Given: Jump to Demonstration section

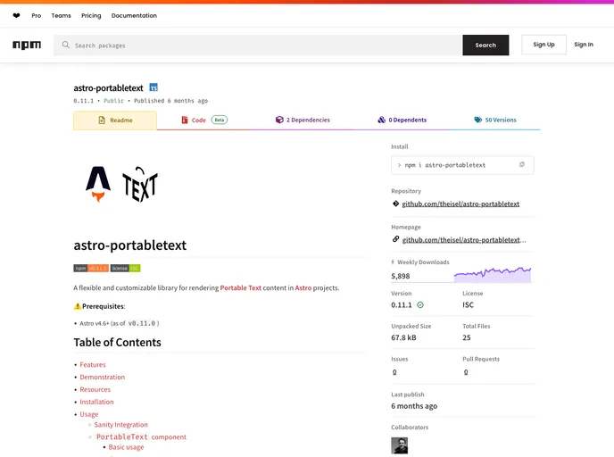Looking at the screenshot, I should pos(103,377).
